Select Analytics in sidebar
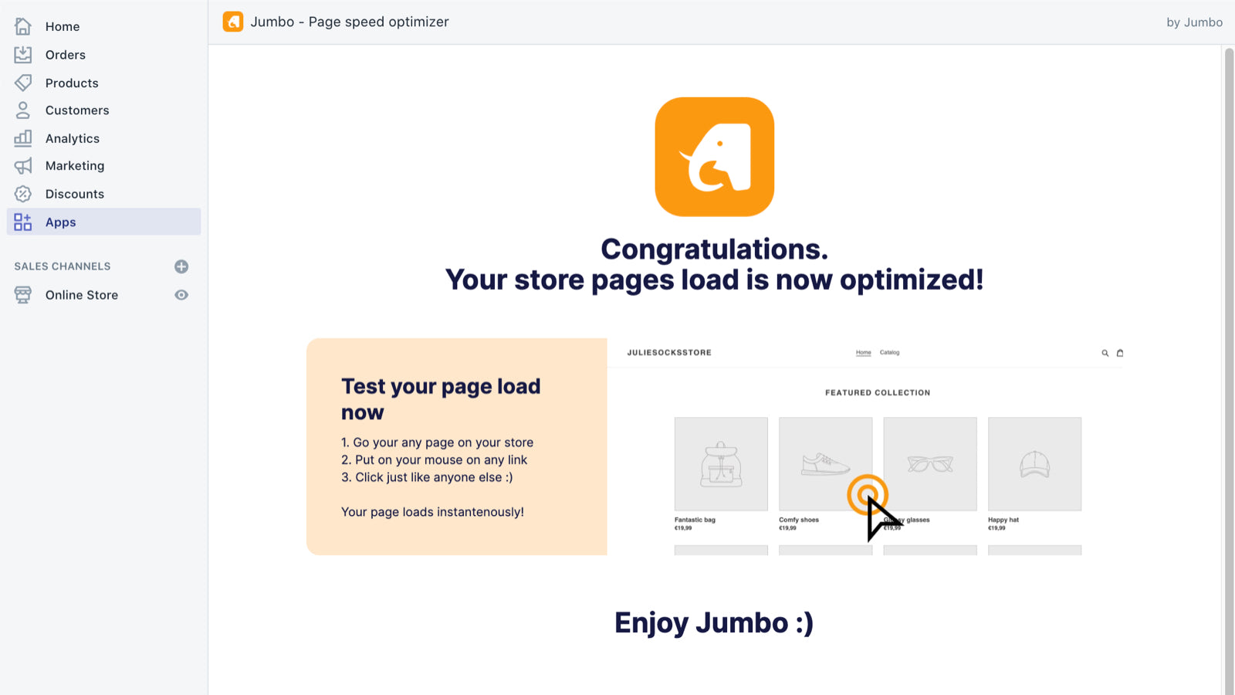1235x695 pixels. click(x=73, y=138)
